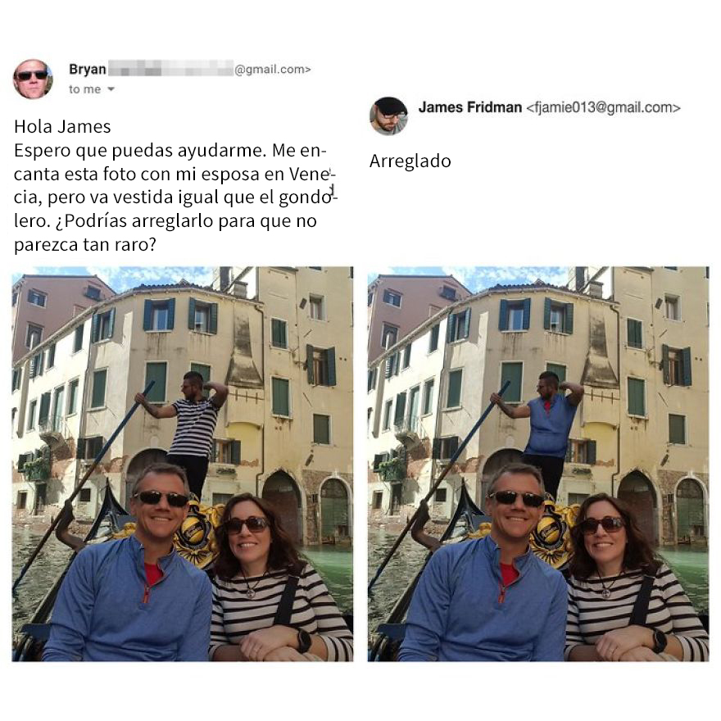Select the sender name Bryan

click(x=88, y=69)
